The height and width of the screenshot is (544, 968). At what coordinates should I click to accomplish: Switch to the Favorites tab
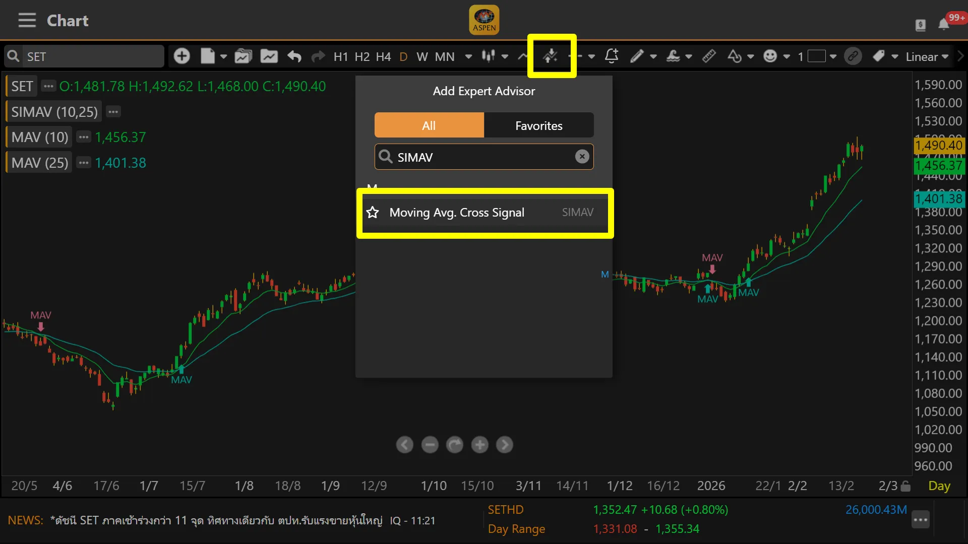[x=538, y=125]
